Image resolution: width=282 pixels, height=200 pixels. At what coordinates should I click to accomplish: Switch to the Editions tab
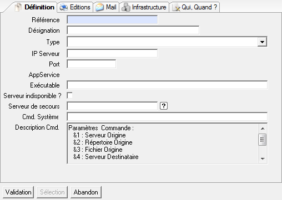tap(75, 7)
